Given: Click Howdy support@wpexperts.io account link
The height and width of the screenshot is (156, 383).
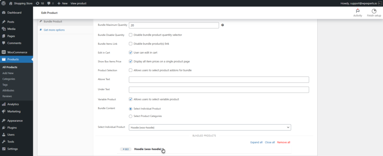Looking at the screenshot, I should click(x=359, y=3).
